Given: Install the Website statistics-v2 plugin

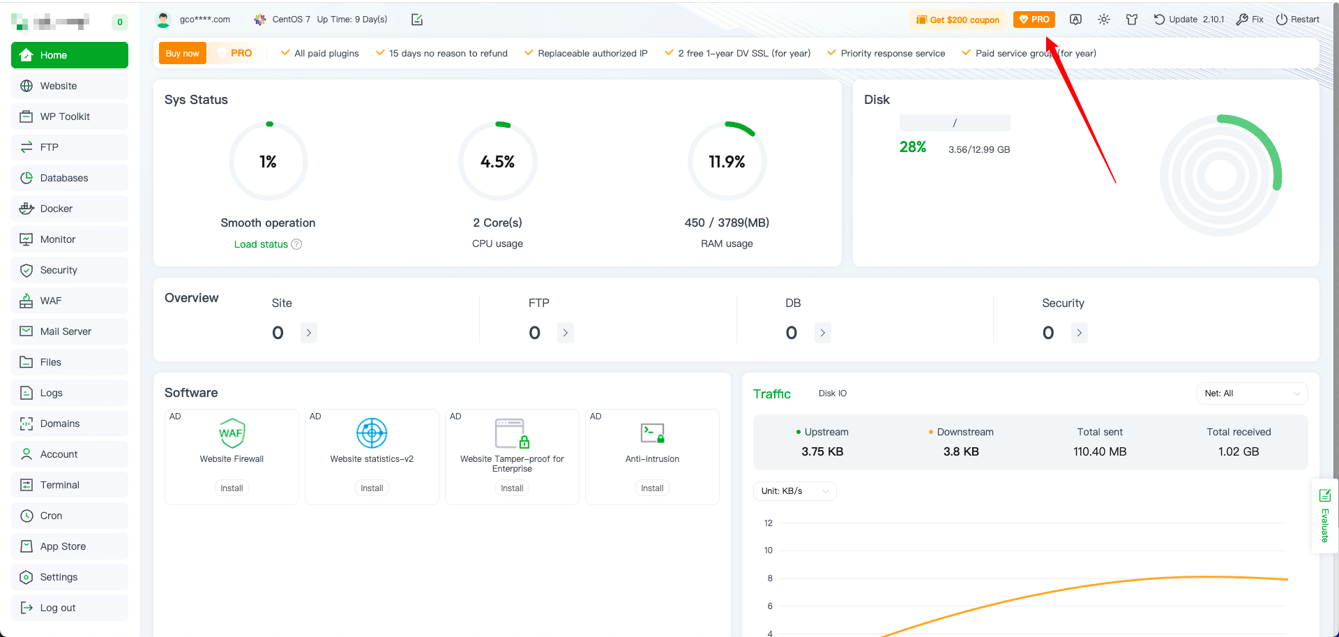Looking at the screenshot, I should 372,488.
